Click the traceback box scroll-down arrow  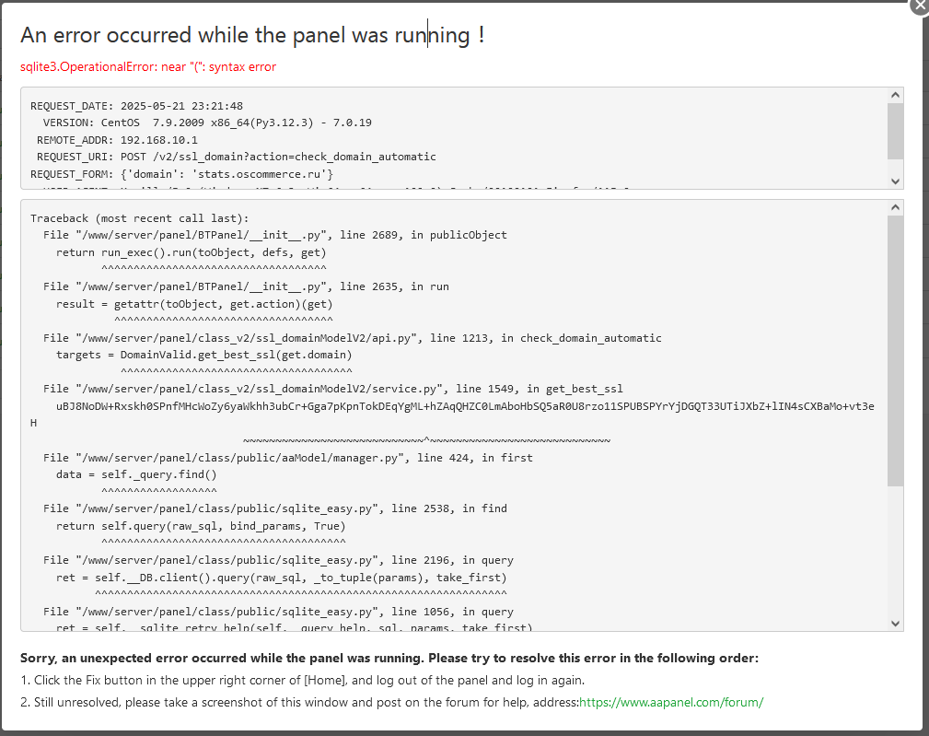pos(895,623)
